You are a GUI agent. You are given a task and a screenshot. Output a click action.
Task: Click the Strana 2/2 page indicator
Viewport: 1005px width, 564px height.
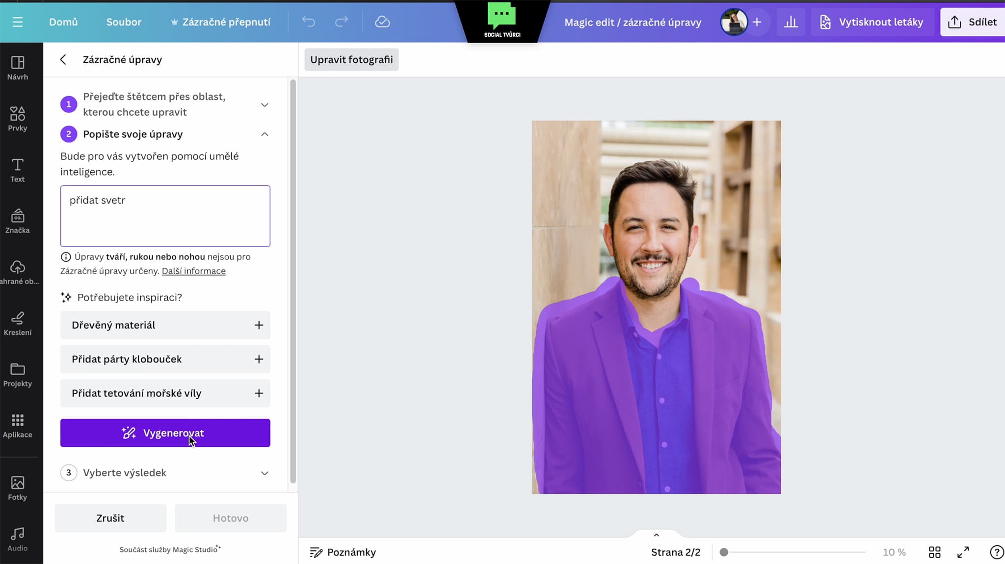pos(675,552)
